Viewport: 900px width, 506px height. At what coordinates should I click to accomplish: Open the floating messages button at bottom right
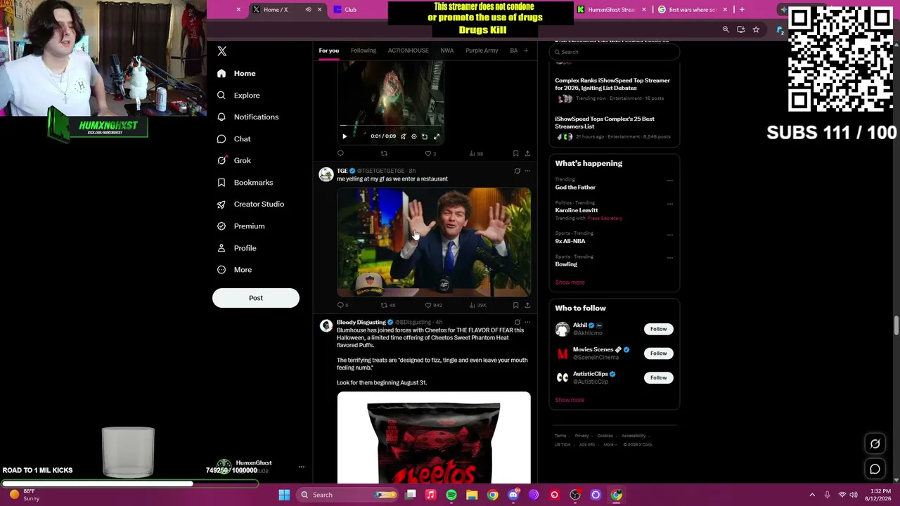click(875, 469)
